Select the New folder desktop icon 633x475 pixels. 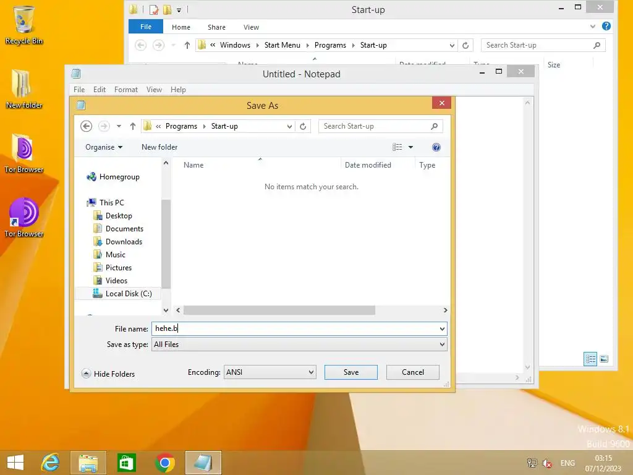pos(24,89)
